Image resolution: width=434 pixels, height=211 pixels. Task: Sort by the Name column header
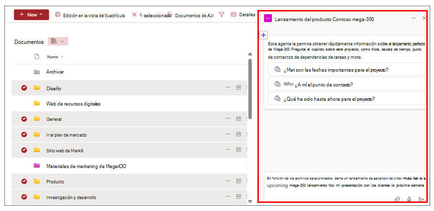click(55, 57)
